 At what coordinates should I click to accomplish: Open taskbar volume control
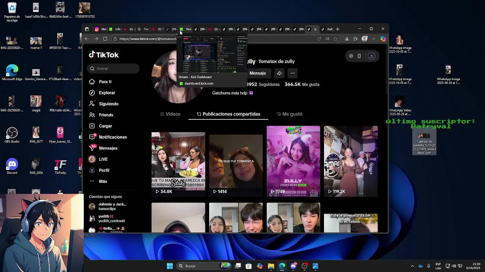(x=454, y=266)
